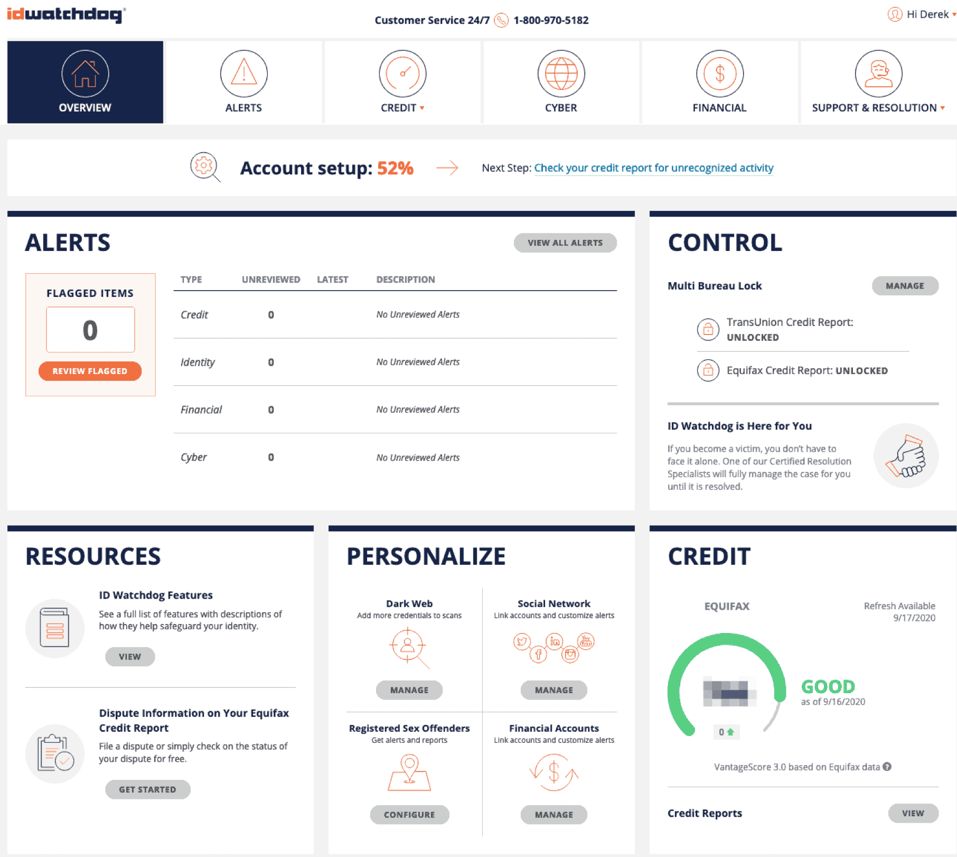Image resolution: width=957 pixels, height=857 pixels.
Task: Configure Registered Sex Offenders alerts
Action: (x=409, y=815)
